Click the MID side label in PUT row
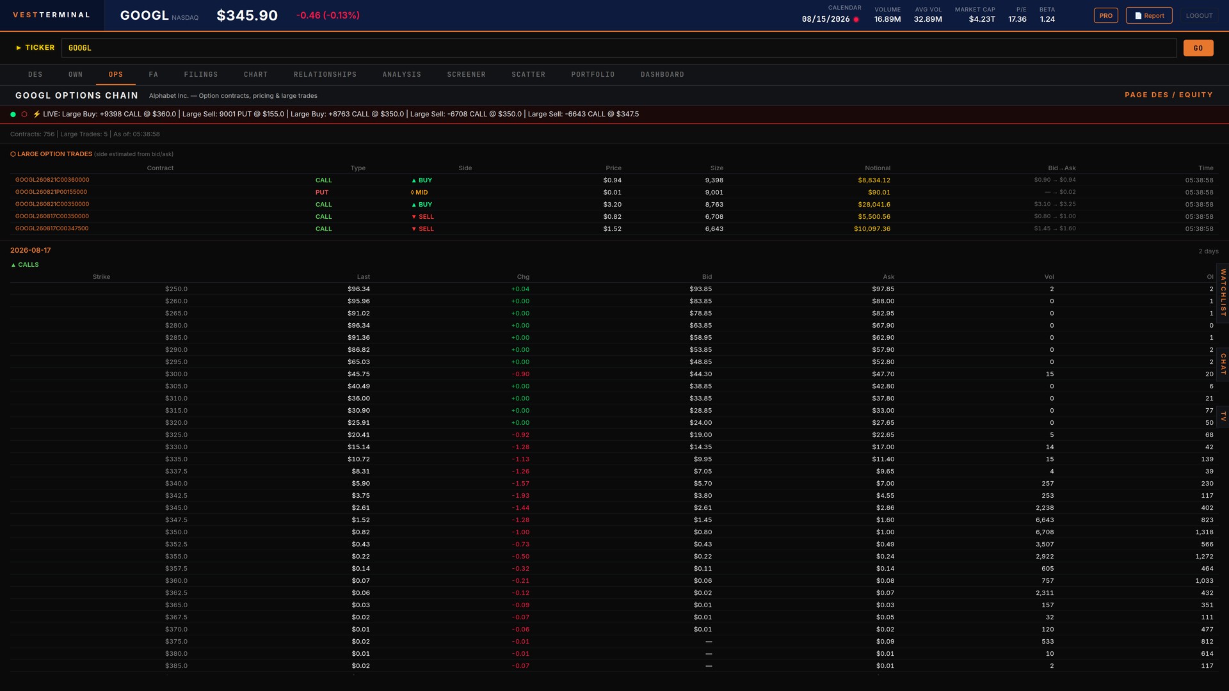Viewport: 1229px width, 691px height. point(419,193)
